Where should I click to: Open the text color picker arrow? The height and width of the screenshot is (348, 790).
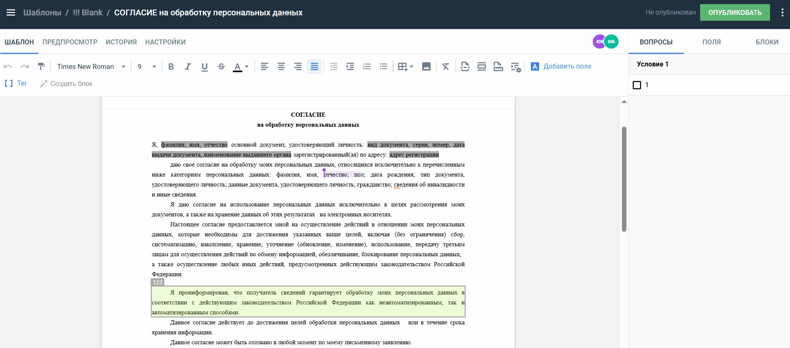(247, 66)
